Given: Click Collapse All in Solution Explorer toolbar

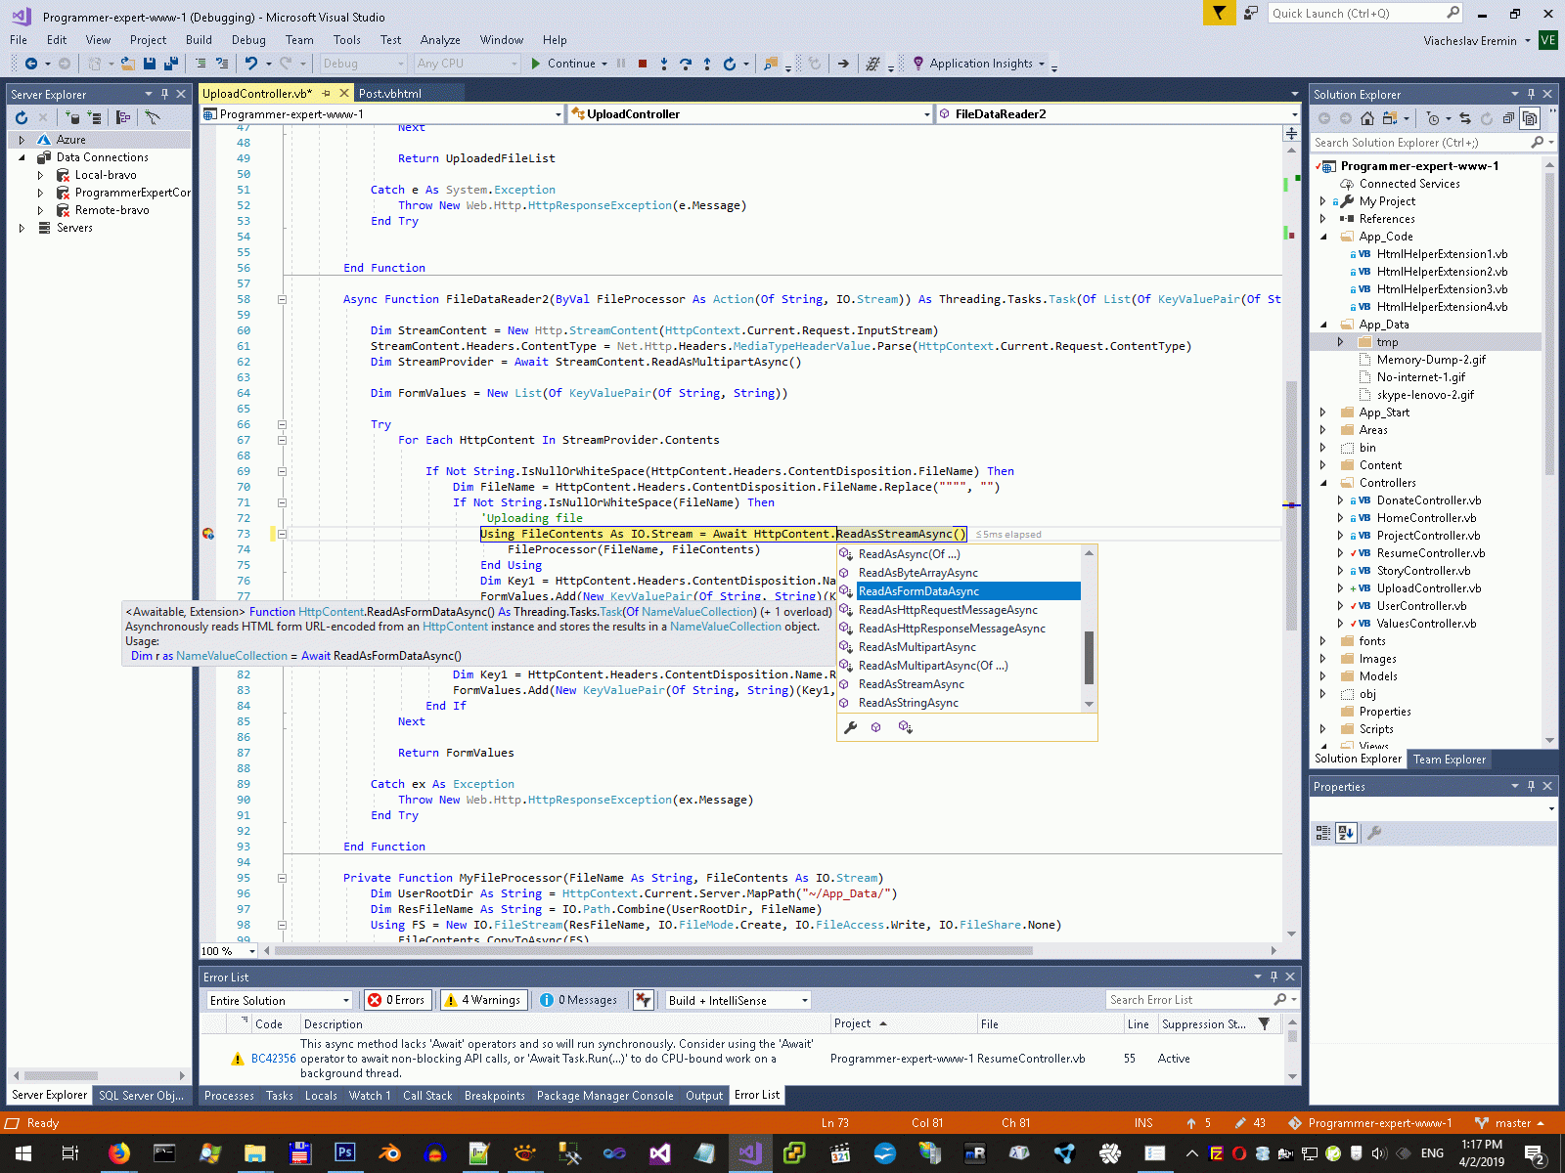Looking at the screenshot, I should click(x=1508, y=118).
